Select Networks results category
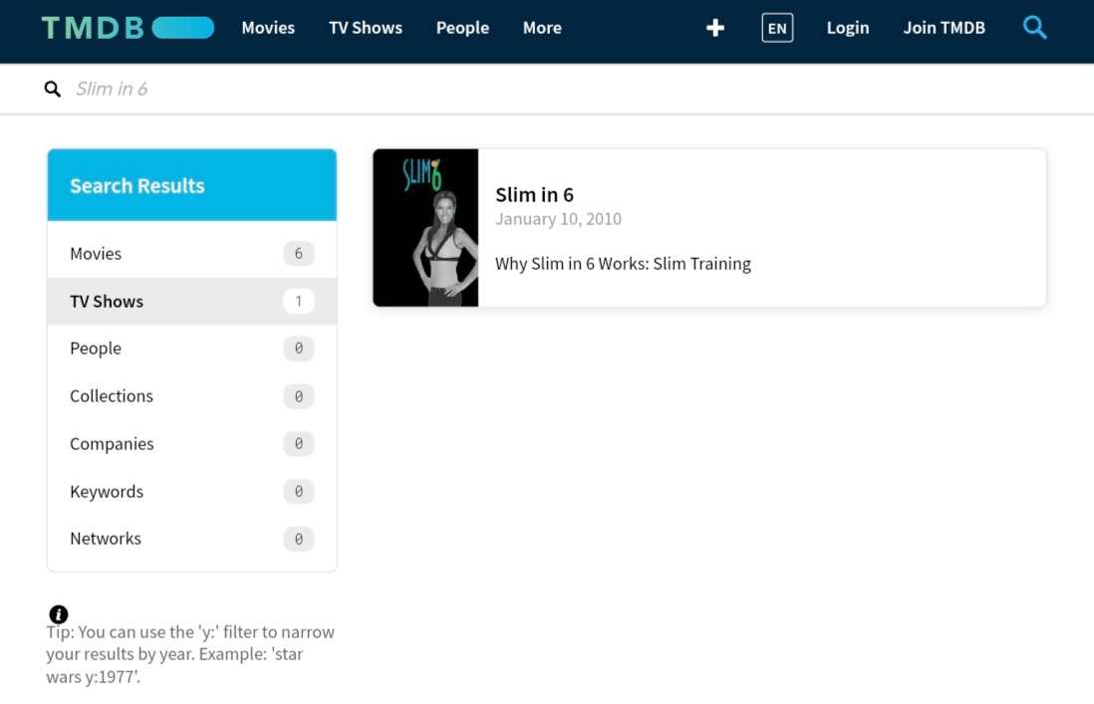Image resolution: width=1094 pixels, height=704 pixels. pyautogui.click(x=192, y=539)
